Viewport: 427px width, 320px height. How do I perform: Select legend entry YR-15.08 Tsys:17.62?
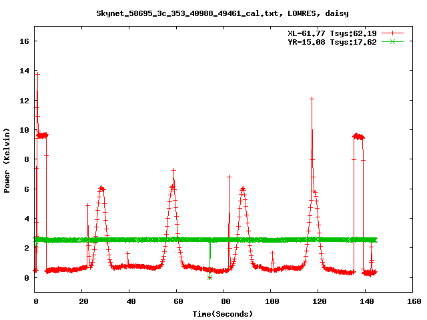[332, 42]
